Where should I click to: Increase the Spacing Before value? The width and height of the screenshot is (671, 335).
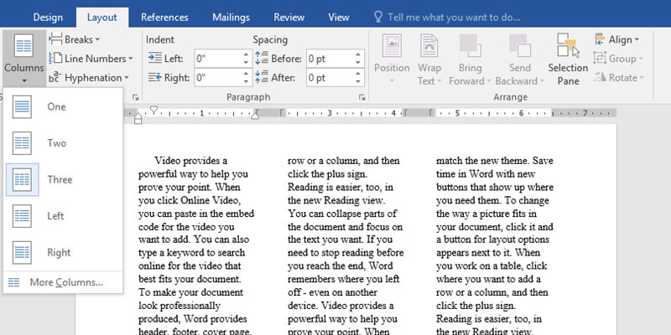358,54
